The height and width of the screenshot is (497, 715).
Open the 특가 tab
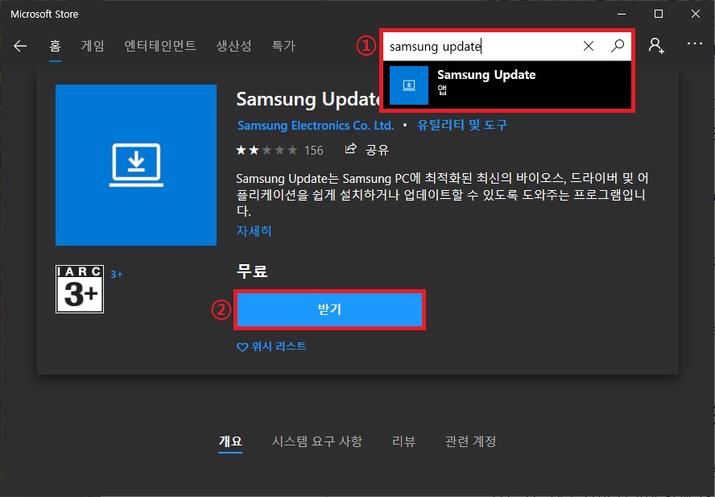click(283, 46)
